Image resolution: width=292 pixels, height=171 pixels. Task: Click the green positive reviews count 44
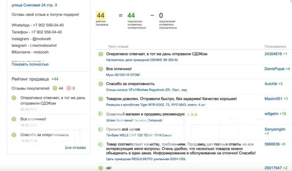(x=131, y=15)
